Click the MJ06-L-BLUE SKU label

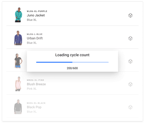pos(34,34)
